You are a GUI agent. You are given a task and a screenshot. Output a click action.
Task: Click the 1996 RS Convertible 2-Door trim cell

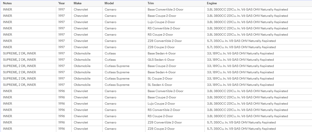pos(175,110)
